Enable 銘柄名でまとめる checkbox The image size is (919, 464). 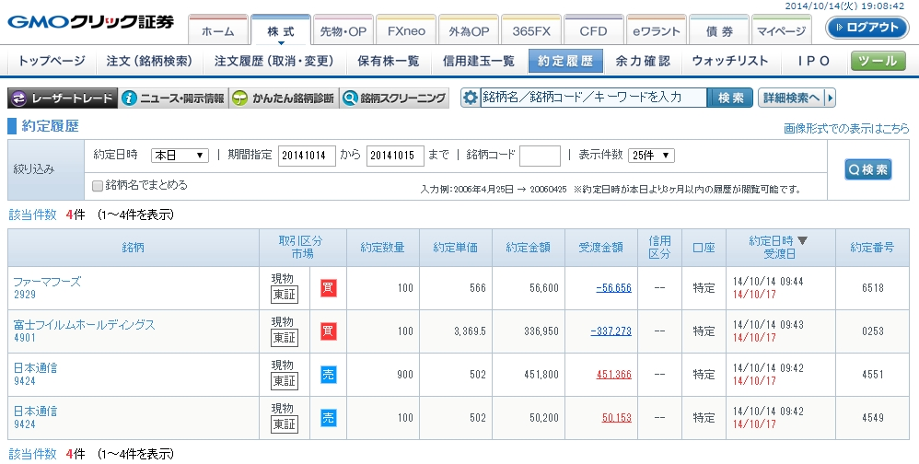98,185
